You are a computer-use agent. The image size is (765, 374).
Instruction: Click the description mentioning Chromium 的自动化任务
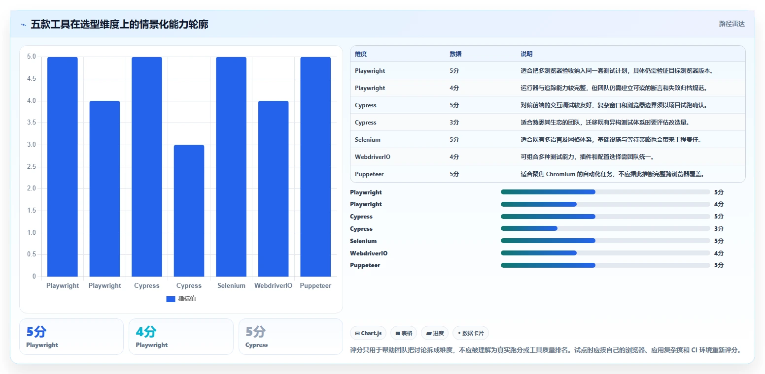coord(612,174)
